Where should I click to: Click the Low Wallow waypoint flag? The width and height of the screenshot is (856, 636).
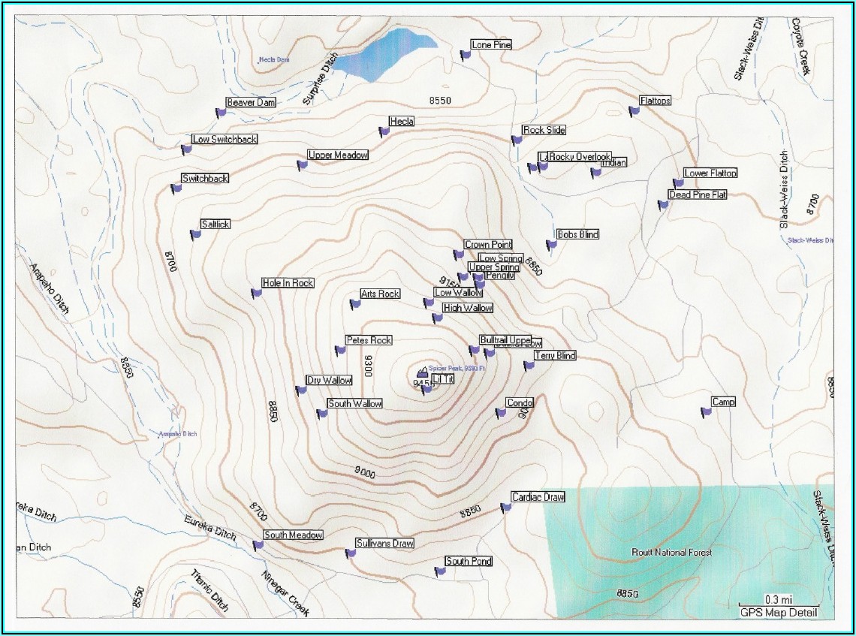[429, 303]
